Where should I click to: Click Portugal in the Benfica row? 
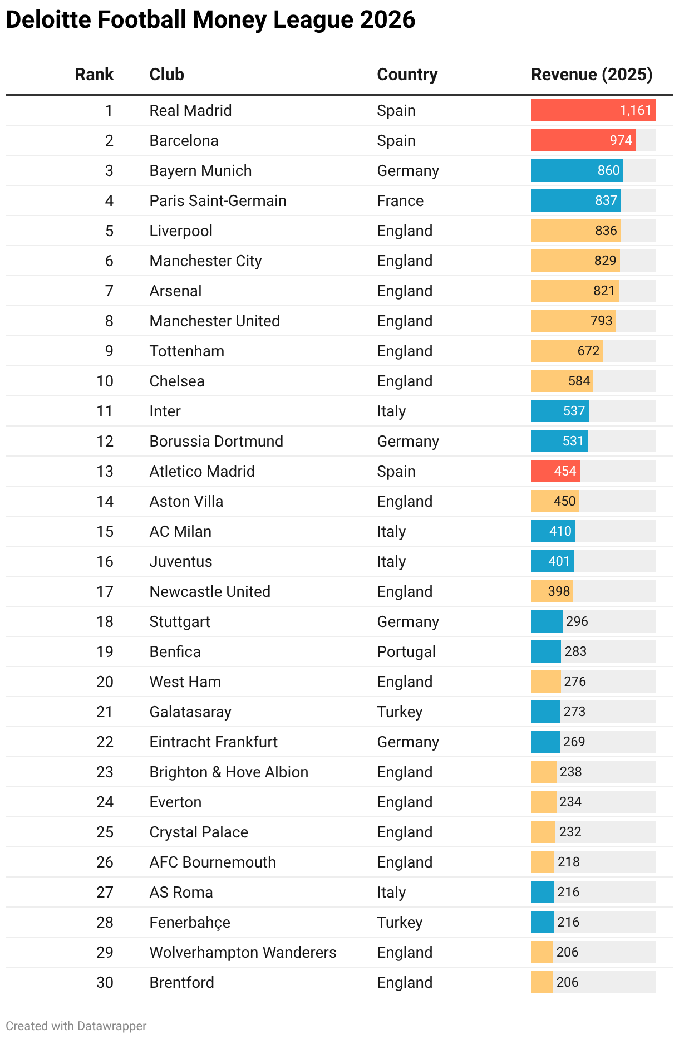pyautogui.click(x=406, y=651)
